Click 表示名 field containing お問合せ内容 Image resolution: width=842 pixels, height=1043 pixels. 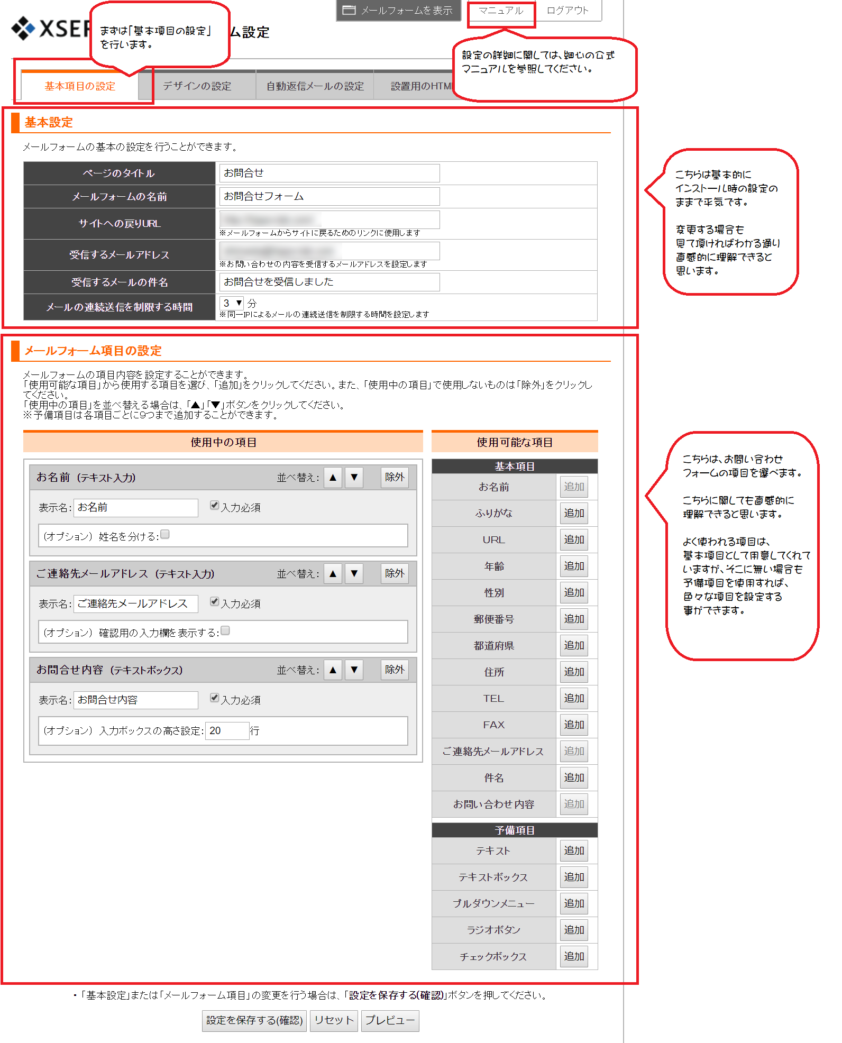coord(136,700)
